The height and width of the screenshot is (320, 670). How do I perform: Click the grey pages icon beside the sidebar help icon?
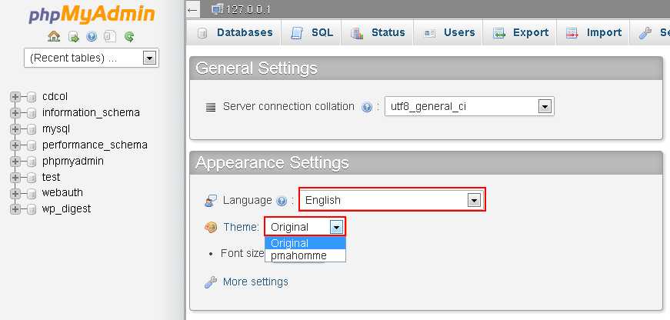point(110,37)
